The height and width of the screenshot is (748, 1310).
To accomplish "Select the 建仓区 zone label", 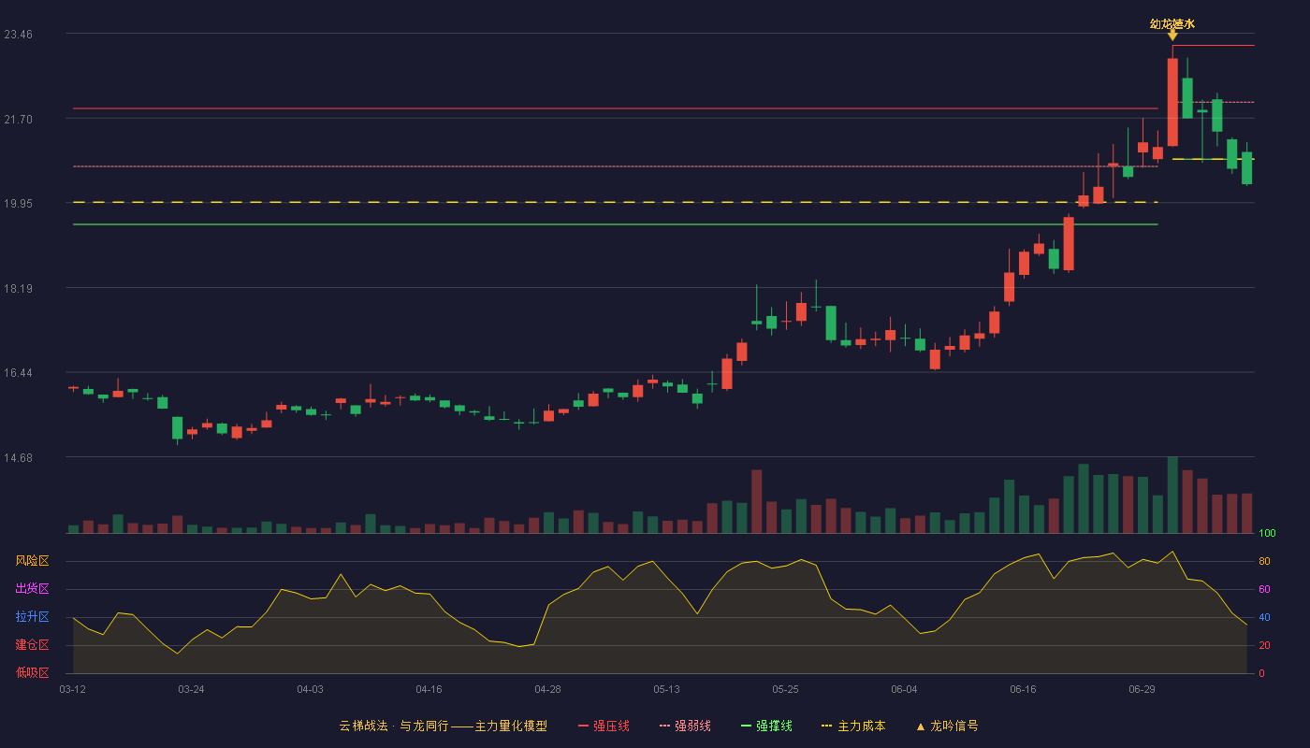I will (32, 645).
